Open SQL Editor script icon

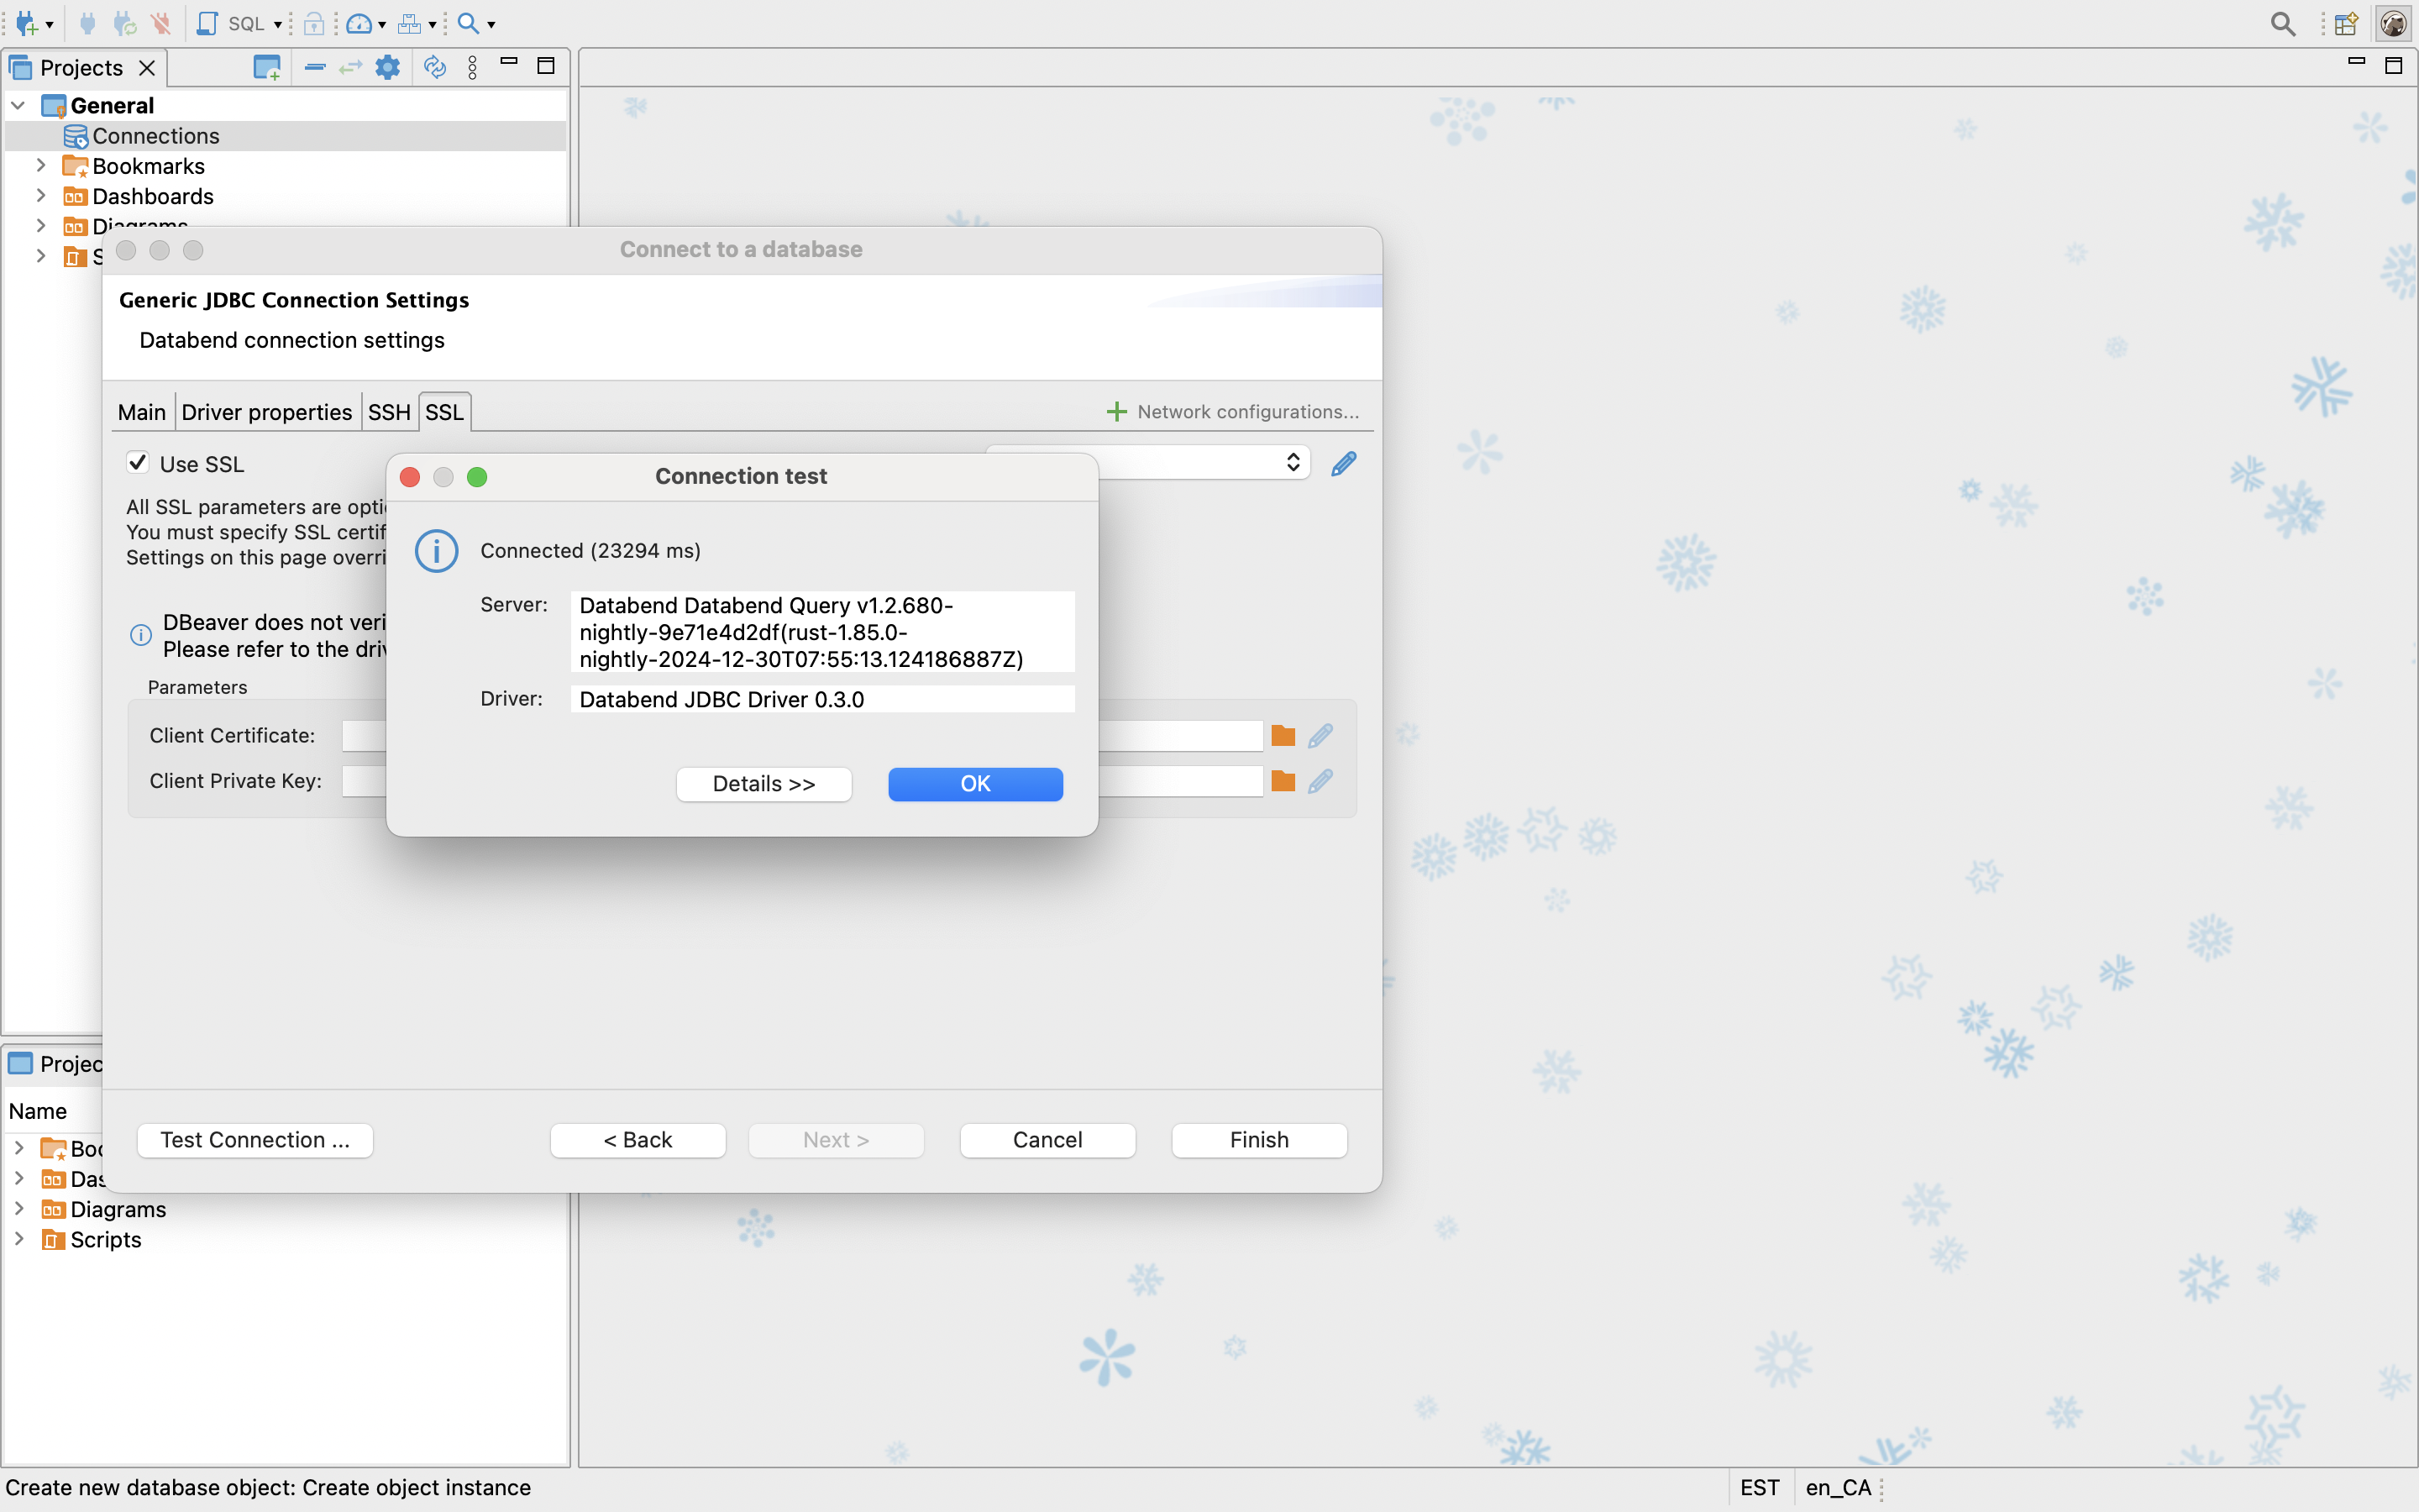207,23
